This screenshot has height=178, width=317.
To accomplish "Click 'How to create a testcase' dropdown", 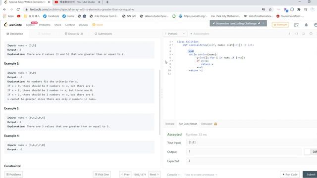I will (x=201, y=175).
